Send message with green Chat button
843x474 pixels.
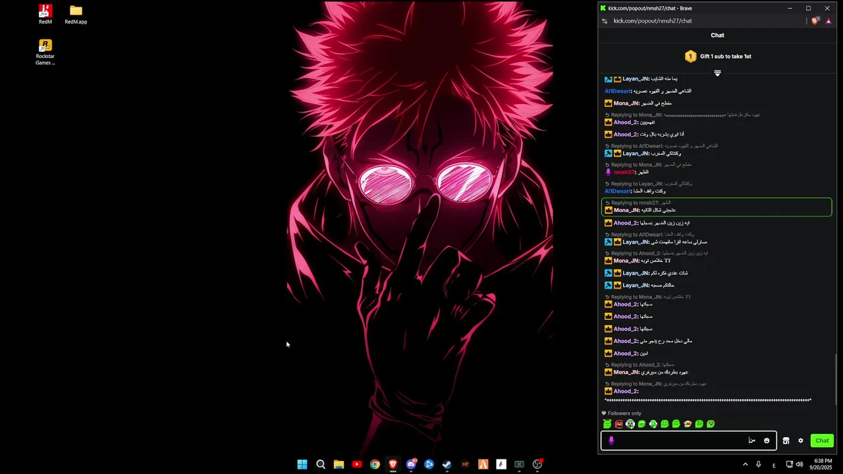point(822,440)
